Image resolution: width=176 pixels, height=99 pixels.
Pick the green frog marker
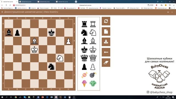click(93, 84)
